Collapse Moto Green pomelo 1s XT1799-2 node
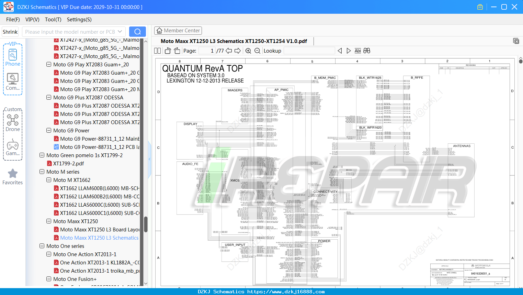The height and width of the screenshot is (295, 523). pos(42,155)
